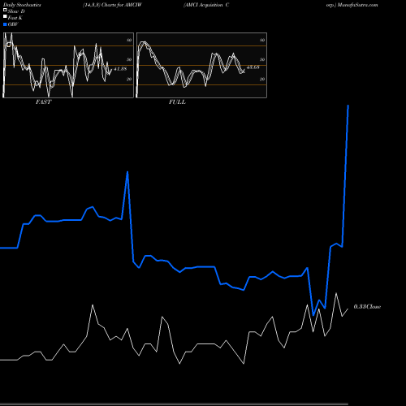
Task: Click the FAST stochastic chart thumbnail
Action: click(x=68, y=65)
